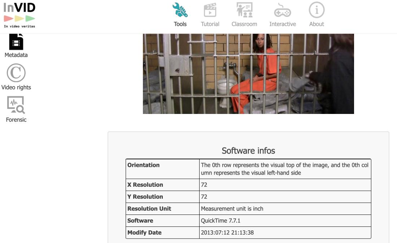This screenshot has width=397, height=243.
Task: Select the Resolution Unit label
Action: coord(149,209)
